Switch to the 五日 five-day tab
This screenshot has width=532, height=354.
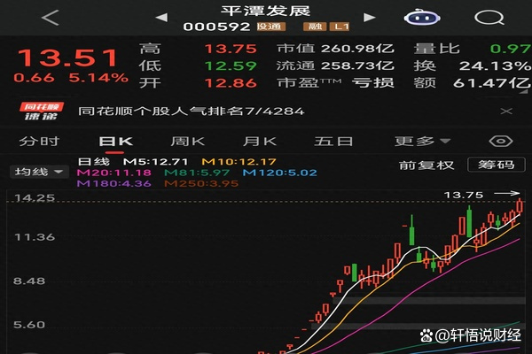click(333, 141)
